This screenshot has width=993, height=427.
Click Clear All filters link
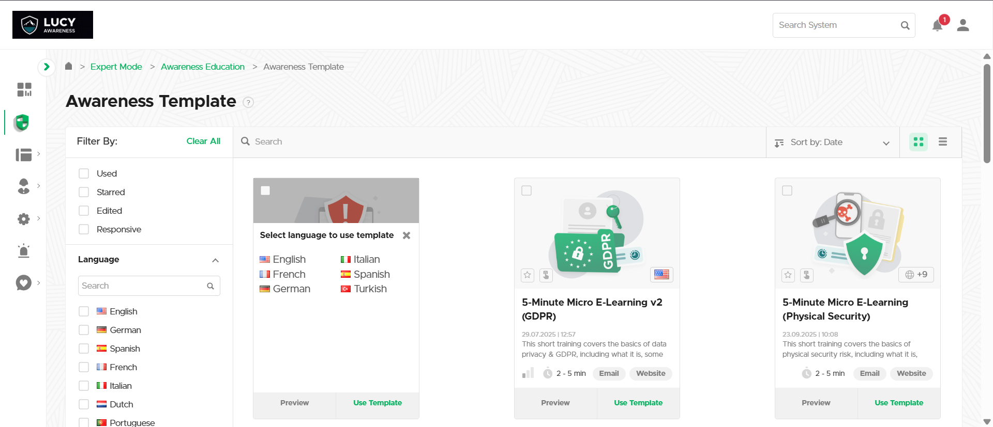point(203,141)
